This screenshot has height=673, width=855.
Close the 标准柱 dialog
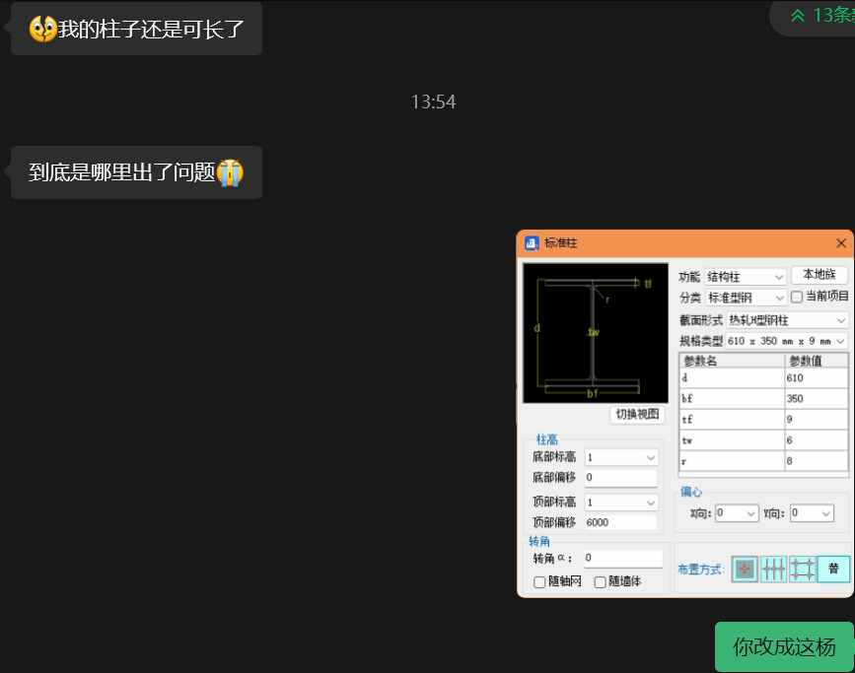pyautogui.click(x=841, y=243)
